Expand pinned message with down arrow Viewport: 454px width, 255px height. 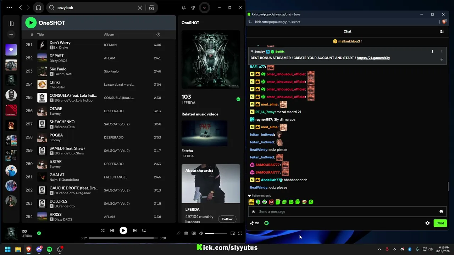coord(442,59)
